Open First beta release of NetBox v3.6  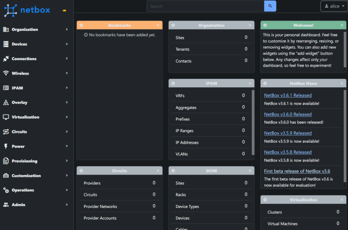(297, 171)
